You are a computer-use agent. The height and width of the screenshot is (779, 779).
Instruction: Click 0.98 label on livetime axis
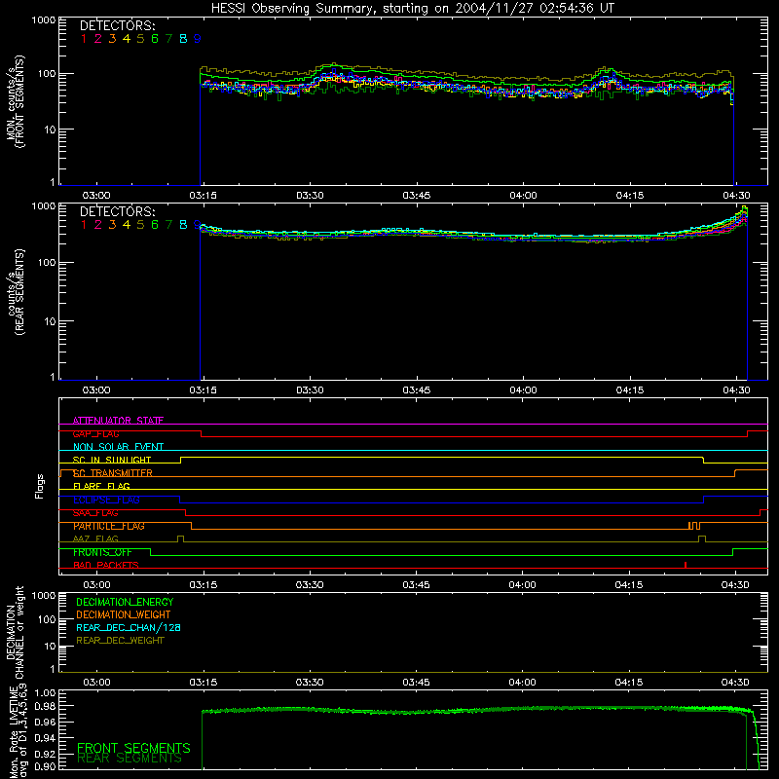(46, 706)
